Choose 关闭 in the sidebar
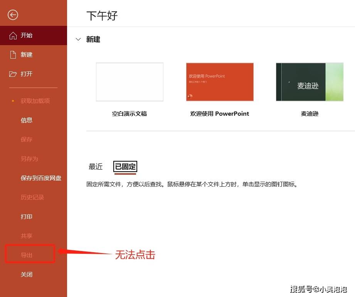Viewport: 355px width, 297px height. (x=34, y=274)
